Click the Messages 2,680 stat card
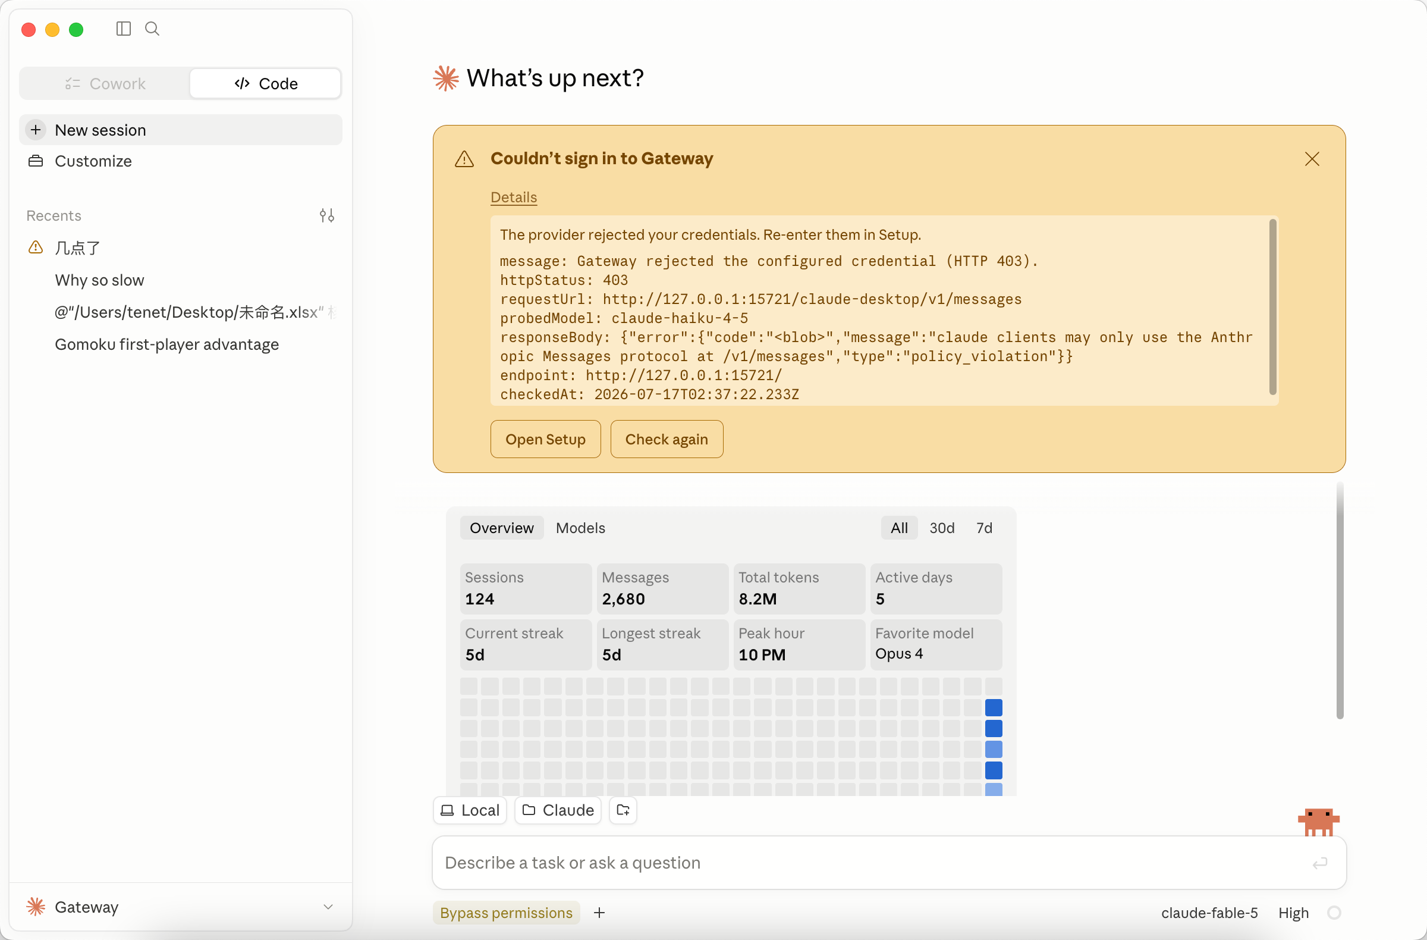1427x940 pixels. (662, 588)
